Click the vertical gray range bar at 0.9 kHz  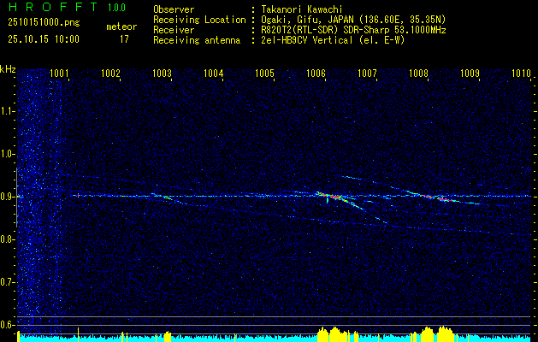(17, 198)
